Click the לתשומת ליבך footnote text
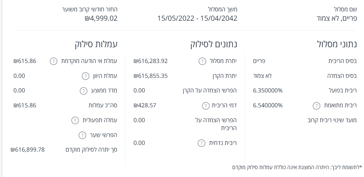364x177 pixels. [x=297, y=167]
